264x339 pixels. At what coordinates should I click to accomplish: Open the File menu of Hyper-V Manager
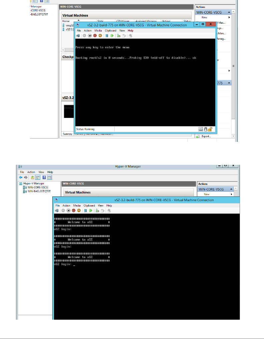pyautogui.click(x=22, y=172)
